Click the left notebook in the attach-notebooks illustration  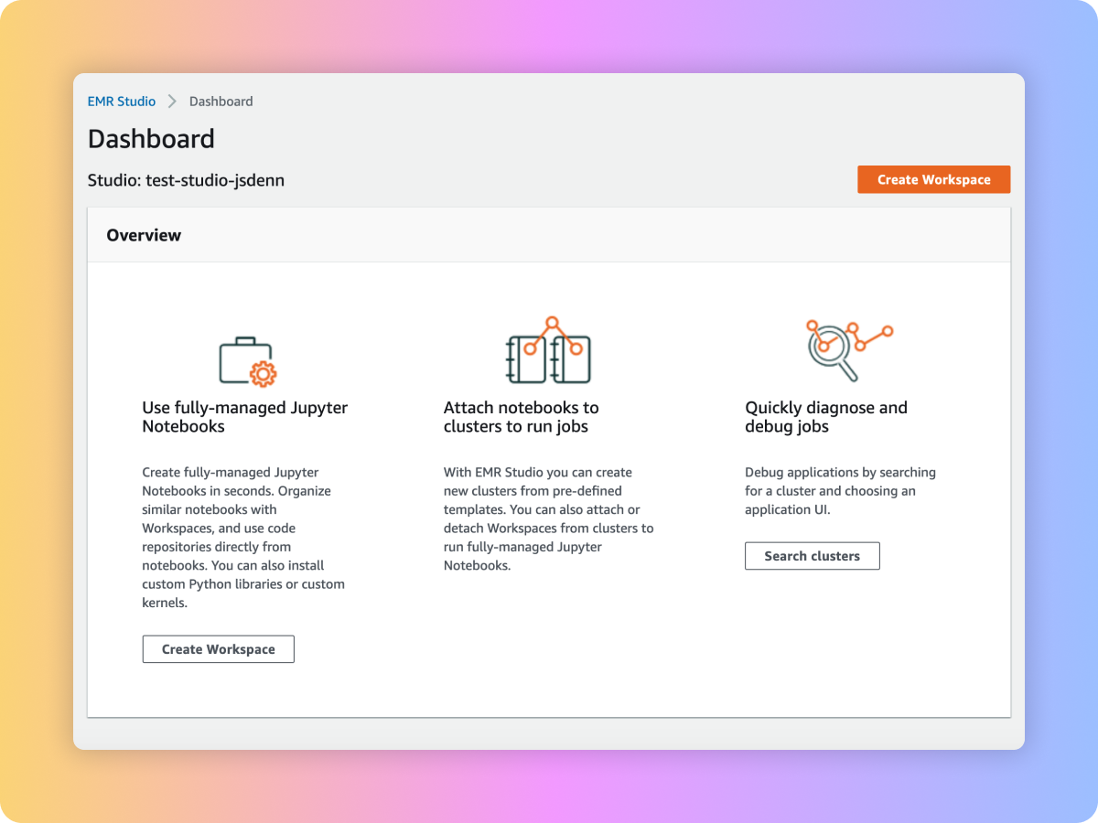(523, 358)
